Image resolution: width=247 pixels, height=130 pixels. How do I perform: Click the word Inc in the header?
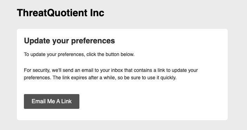click(x=97, y=13)
